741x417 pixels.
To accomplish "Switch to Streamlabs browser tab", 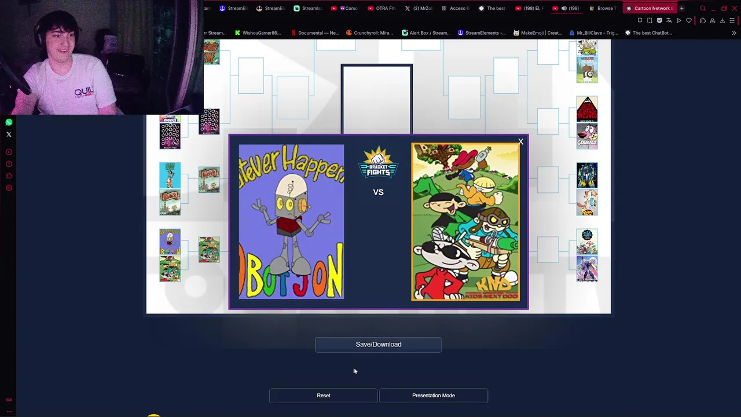I will pyautogui.click(x=308, y=8).
